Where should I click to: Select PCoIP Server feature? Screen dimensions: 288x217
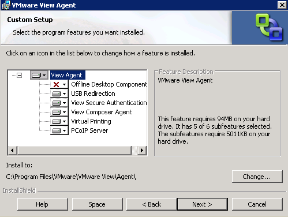point(89,130)
